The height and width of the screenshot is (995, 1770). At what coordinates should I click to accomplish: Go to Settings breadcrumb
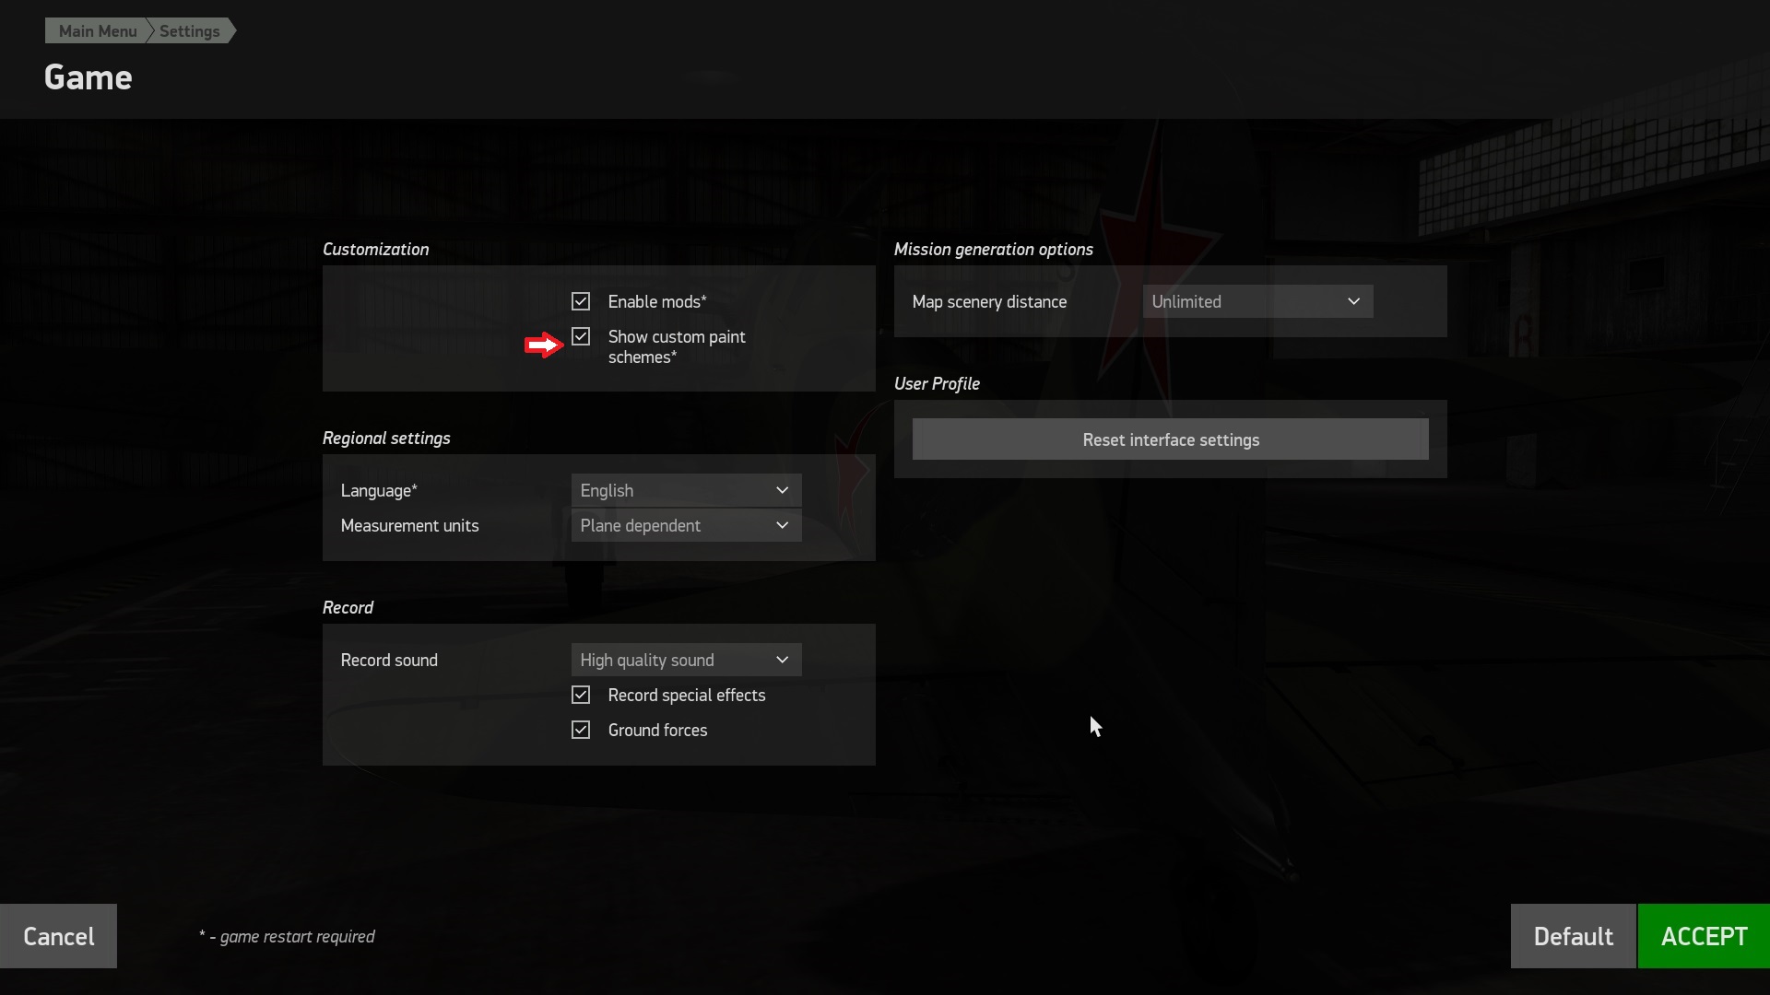pyautogui.click(x=190, y=31)
